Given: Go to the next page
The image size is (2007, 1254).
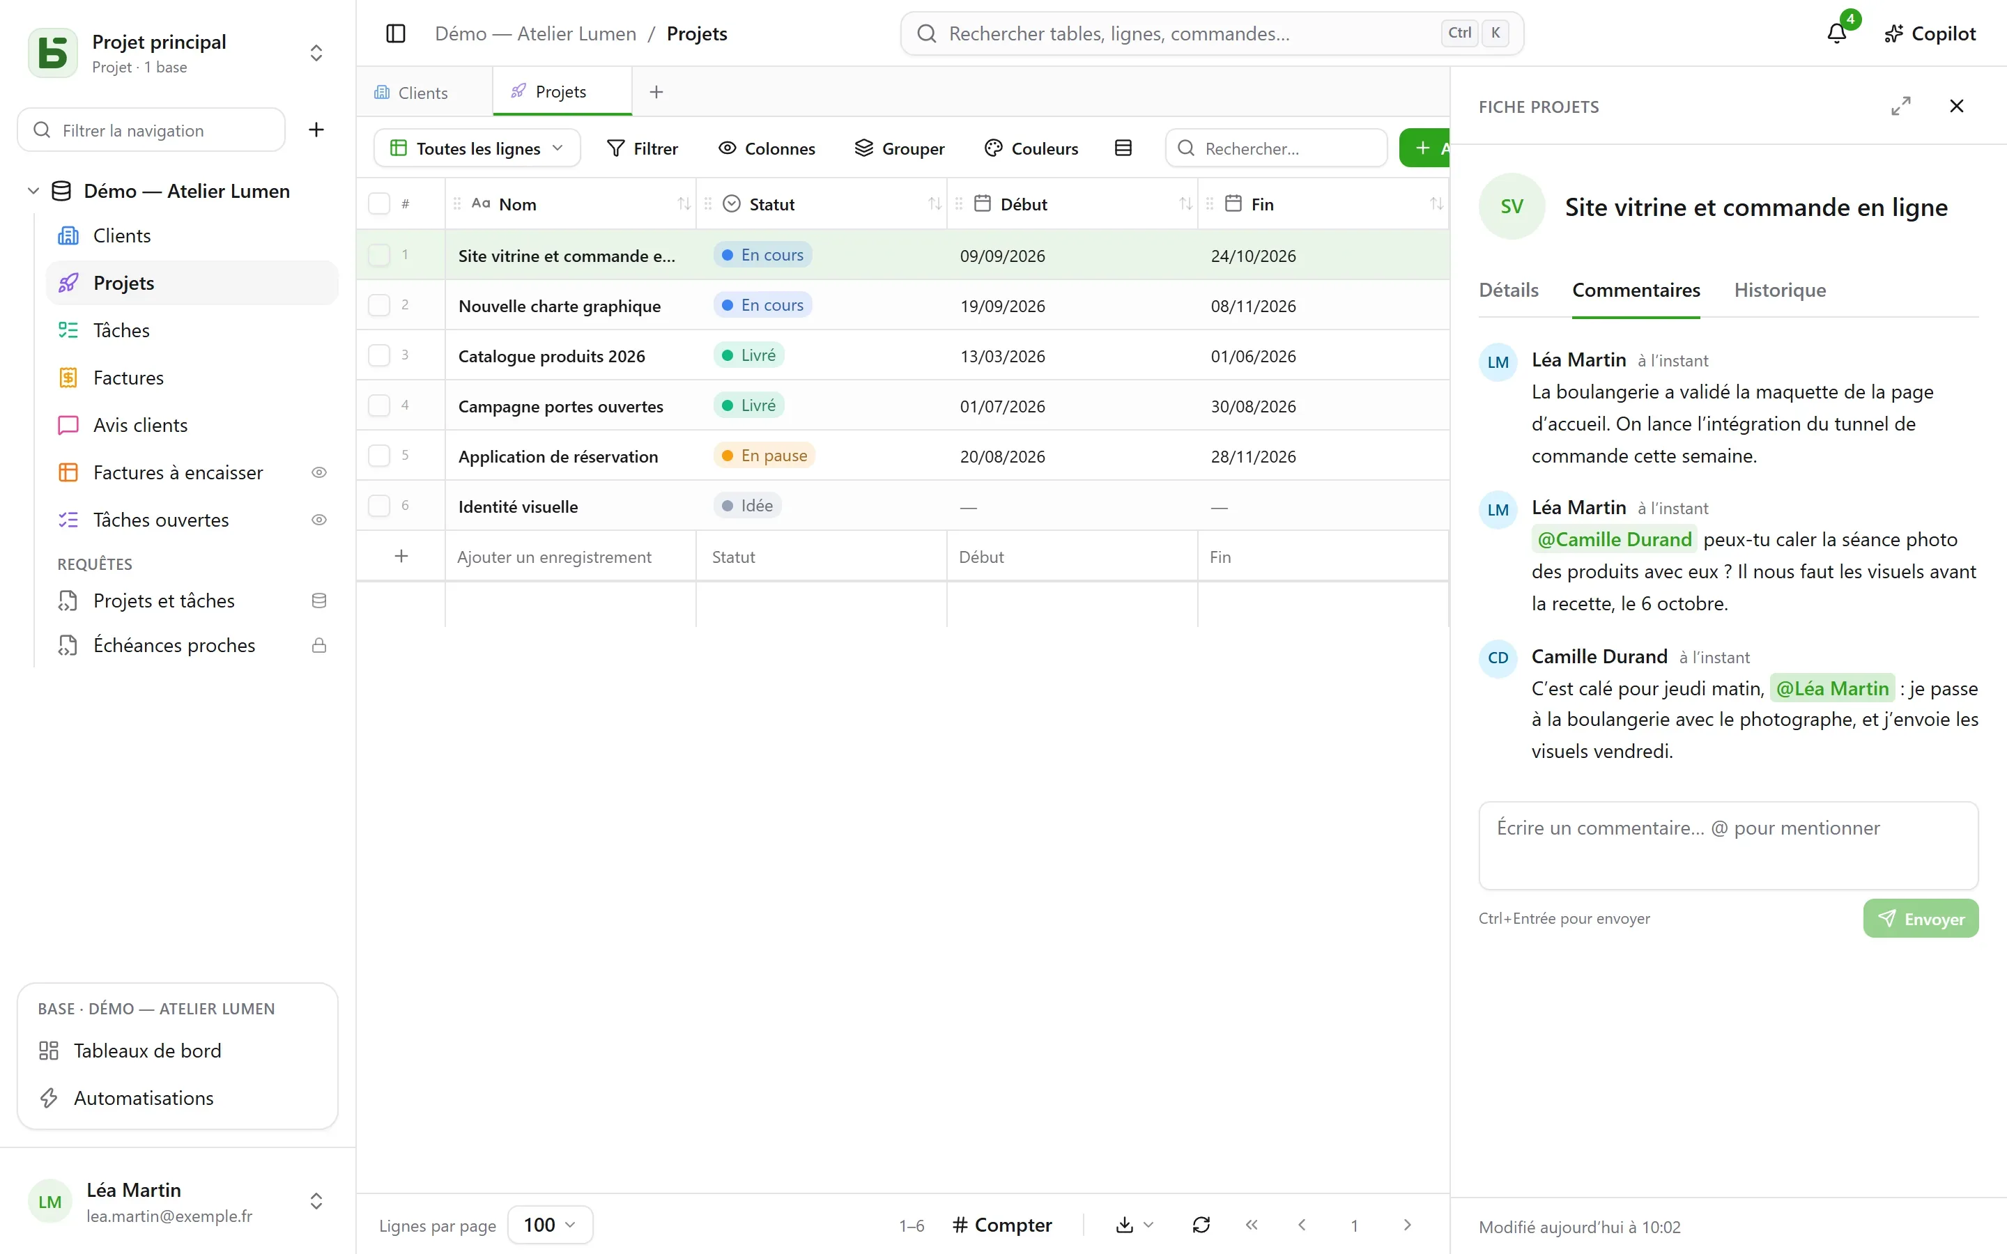Looking at the screenshot, I should point(1408,1224).
